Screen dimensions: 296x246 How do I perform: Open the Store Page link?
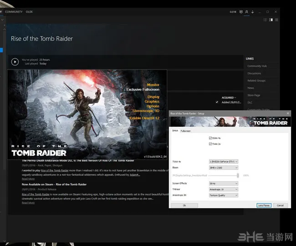tap(254, 95)
